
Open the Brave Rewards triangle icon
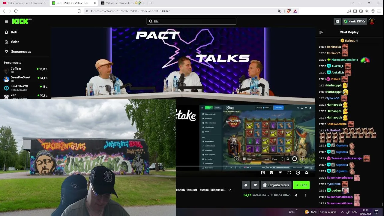(x=295, y=11)
